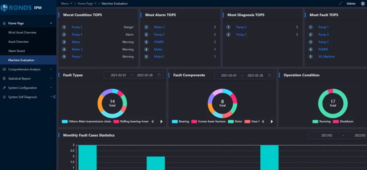The height and width of the screenshot is (170, 367).
Task: Open the Alarm Board page
Action: coord(16,51)
